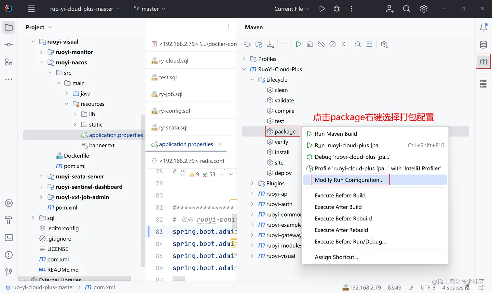The height and width of the screenshot is (293, 492).
Task: Choose Profile with 'IntelliJ Profiler'
Action: point(375,168)
